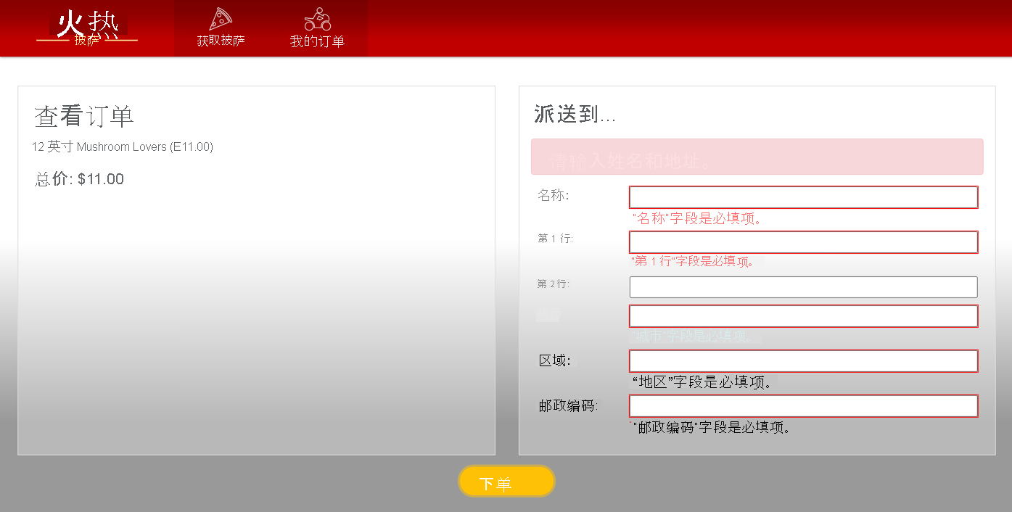The width and height of the screenshot is (1012, 512).
Task: Click into the 第 1 行 address field
Action: [803, 241]
